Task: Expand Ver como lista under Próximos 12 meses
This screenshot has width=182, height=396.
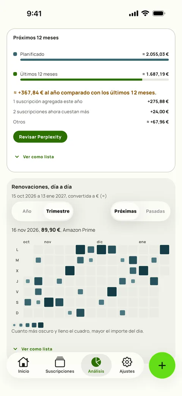Action: pos(34,157)
